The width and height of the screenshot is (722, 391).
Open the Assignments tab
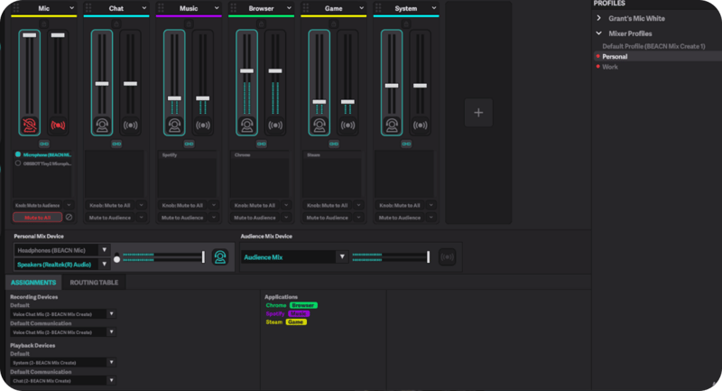35,283
